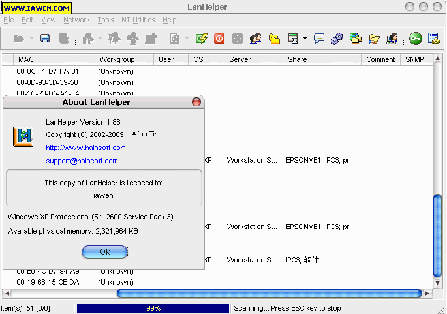
Task: Close the About LanHelper dialog
Action: tap(196, 102)
